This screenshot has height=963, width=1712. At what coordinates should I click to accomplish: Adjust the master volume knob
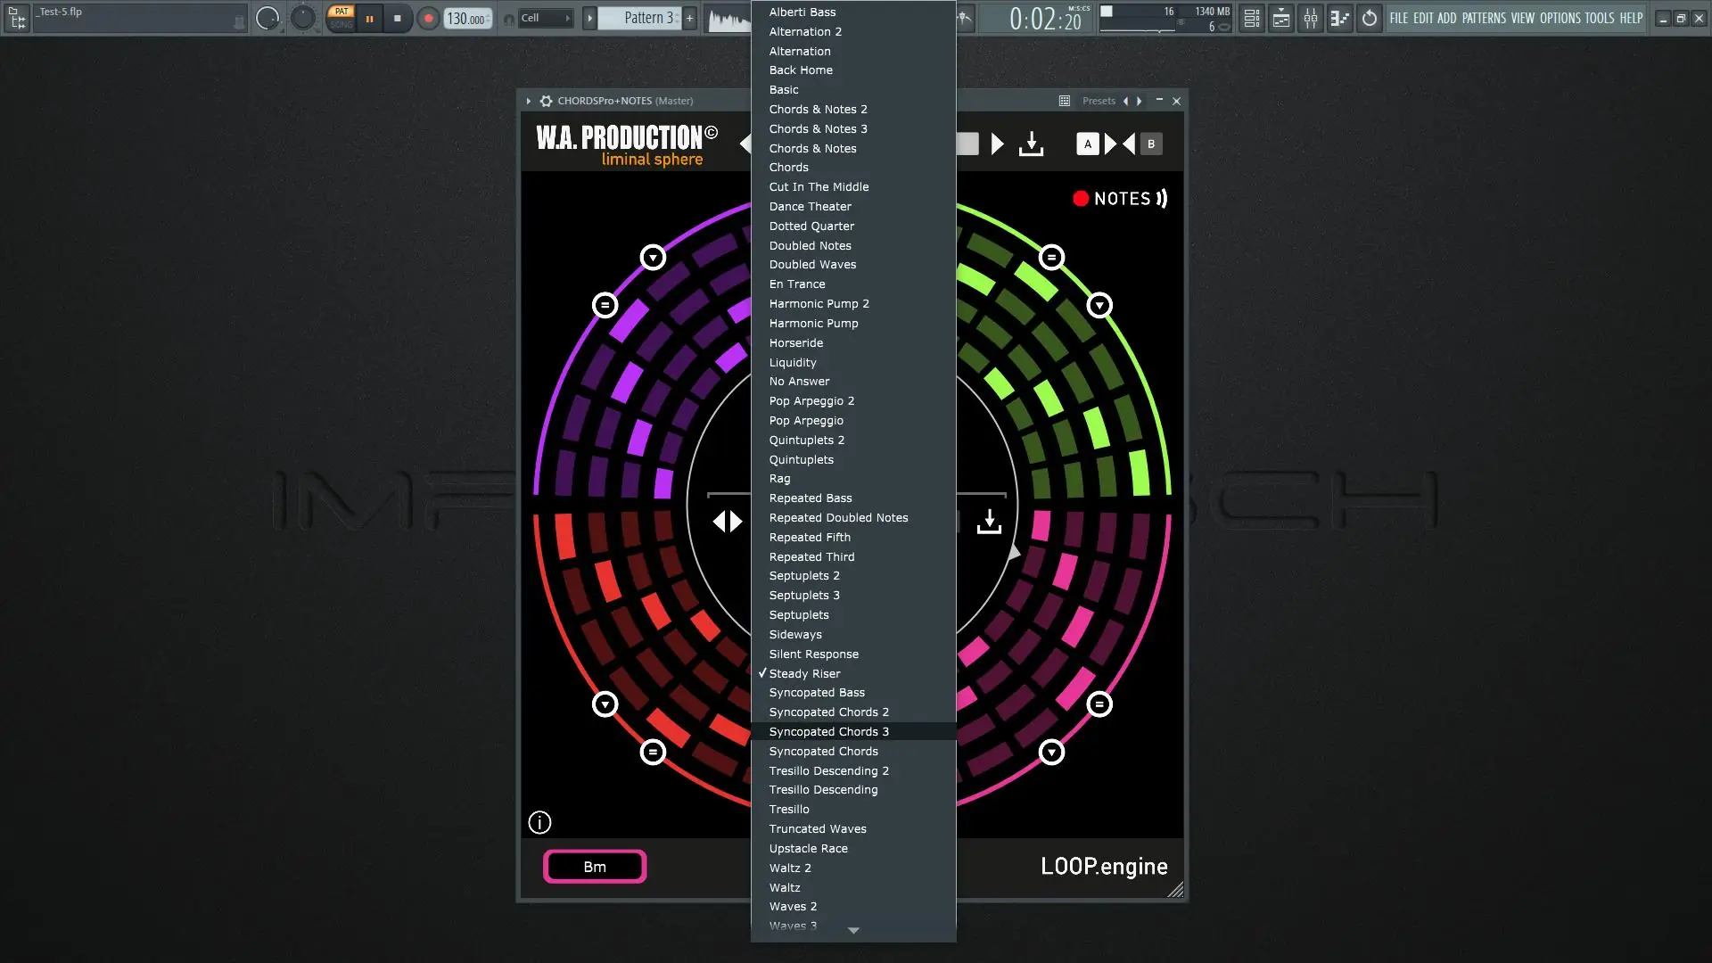coord(267,18)
